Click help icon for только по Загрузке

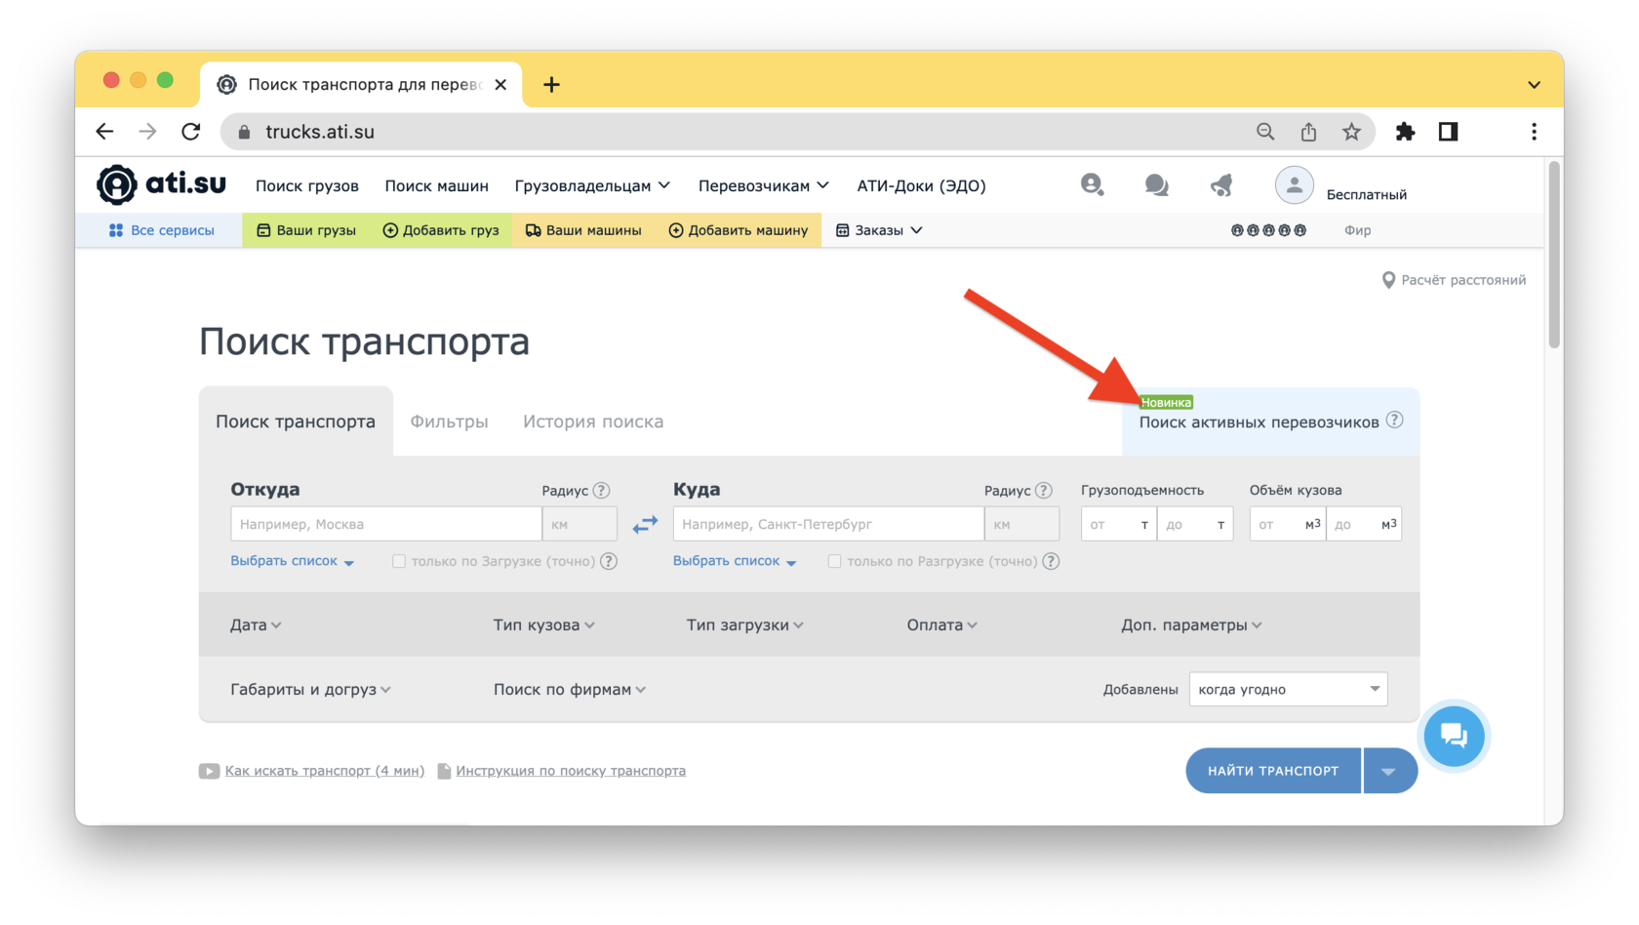click(x=609, y=561)
